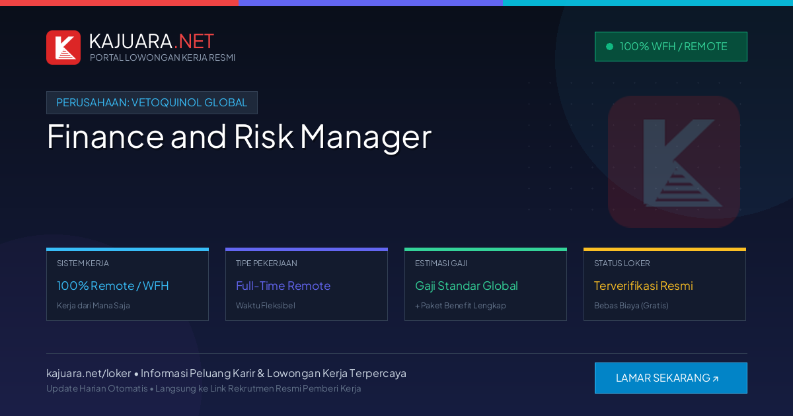Image resolution: width=793 pixels, height=416 pixels.
Task: Open the Estimasi Gaji info card
Action: (x=486, y=284)
